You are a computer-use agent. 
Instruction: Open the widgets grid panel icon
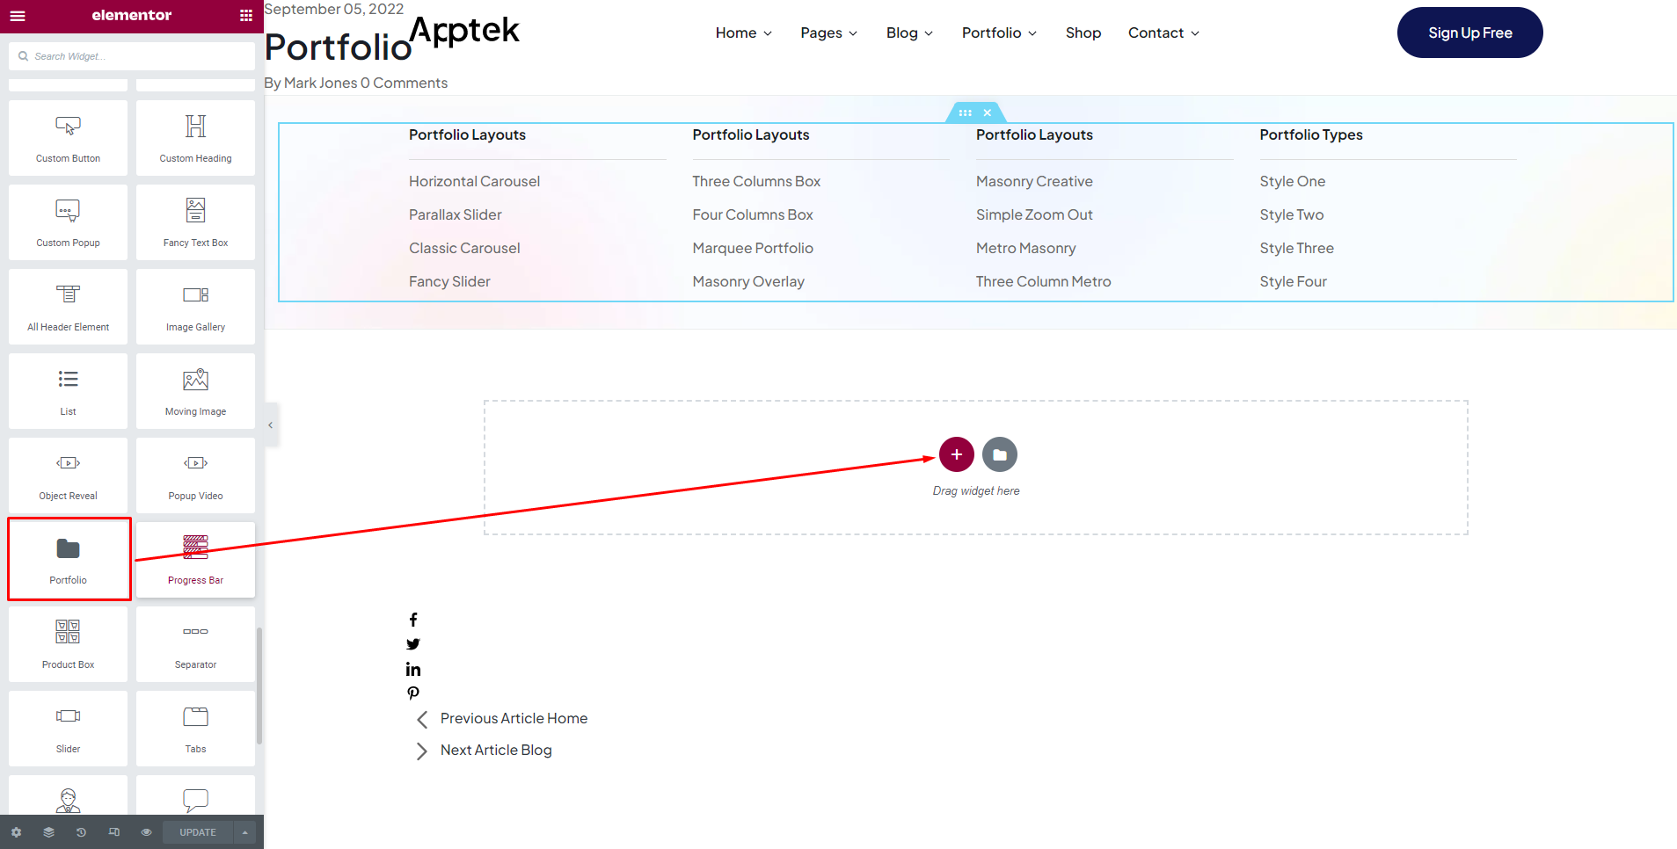[x=245, y=16]
